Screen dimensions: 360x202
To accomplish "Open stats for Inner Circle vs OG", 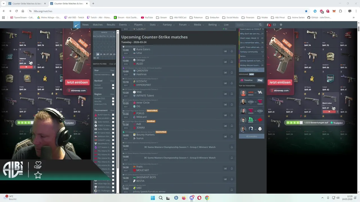I will [225, 104].
